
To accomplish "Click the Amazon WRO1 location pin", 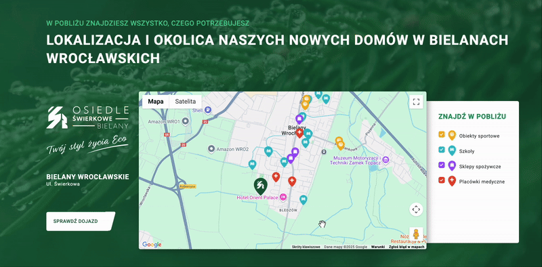I will coord(185,121).
